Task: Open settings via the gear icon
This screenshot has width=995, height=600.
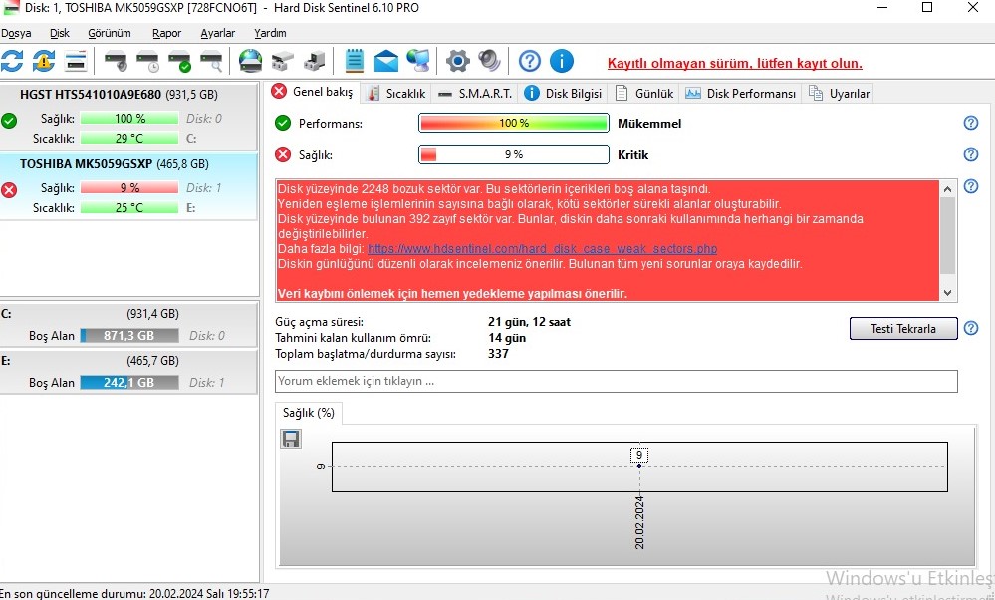Action: [457, 61]
